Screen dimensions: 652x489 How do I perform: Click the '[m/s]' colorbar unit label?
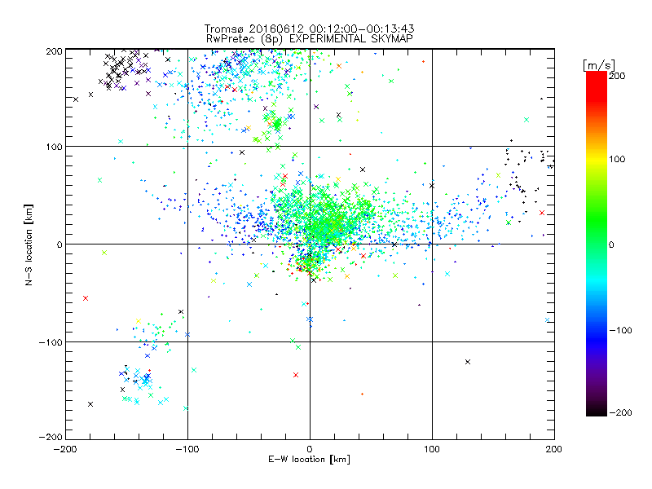pyautogui.click(x=599, y=65)
